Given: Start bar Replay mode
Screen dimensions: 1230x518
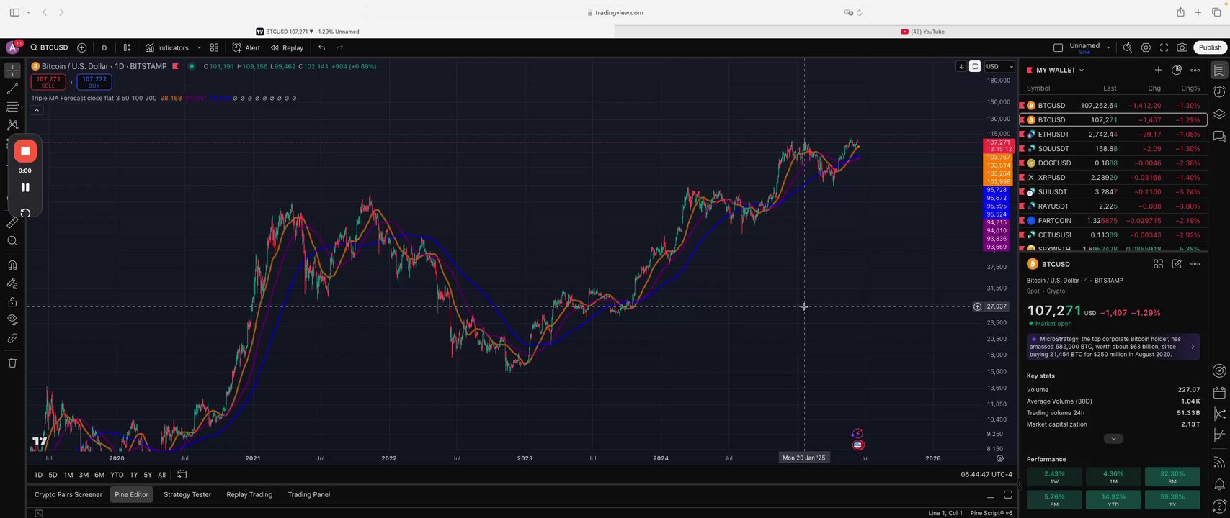Looking at the screenshot, I should (x=287, y=47).
